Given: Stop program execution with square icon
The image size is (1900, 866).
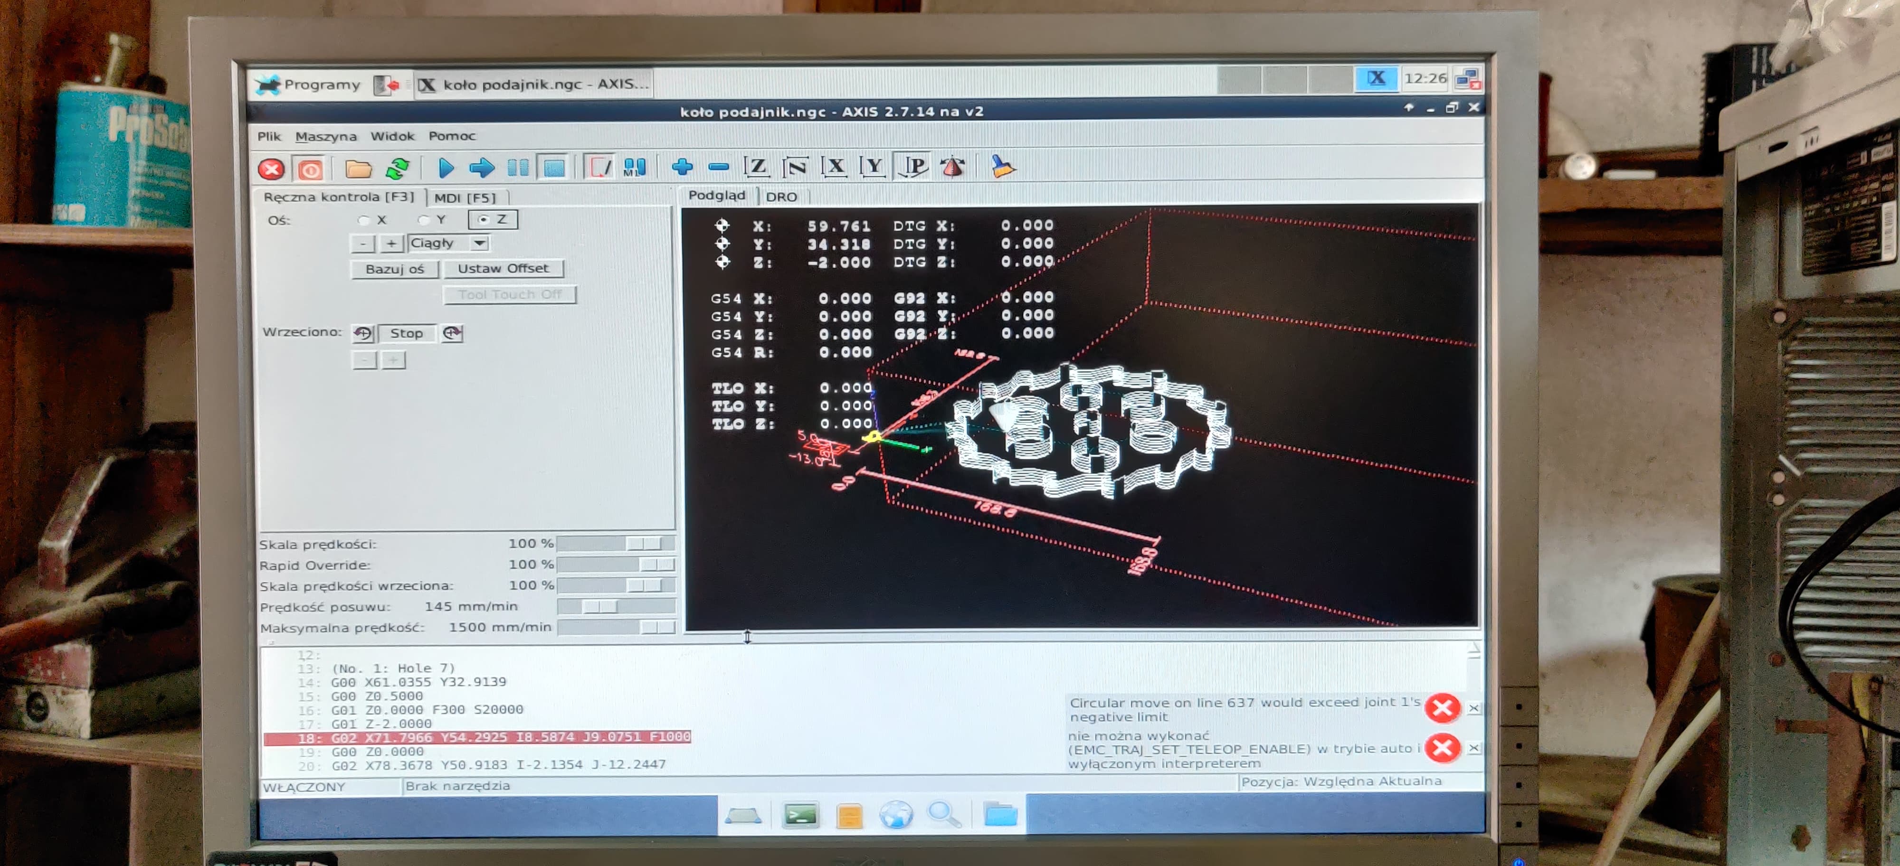Looking at the screenshot, I should (x=555, y=168).
